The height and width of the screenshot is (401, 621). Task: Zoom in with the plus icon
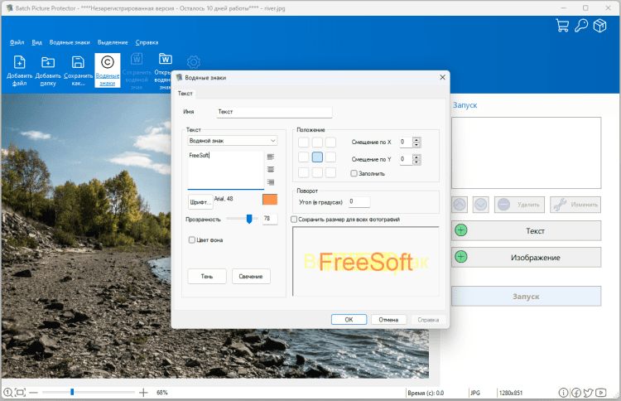coord(143,392)
